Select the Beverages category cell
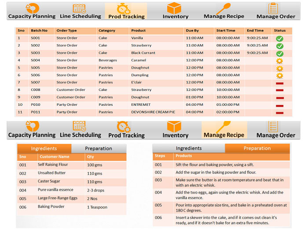Viewport: 308px width, 242px height. (108, 60)
